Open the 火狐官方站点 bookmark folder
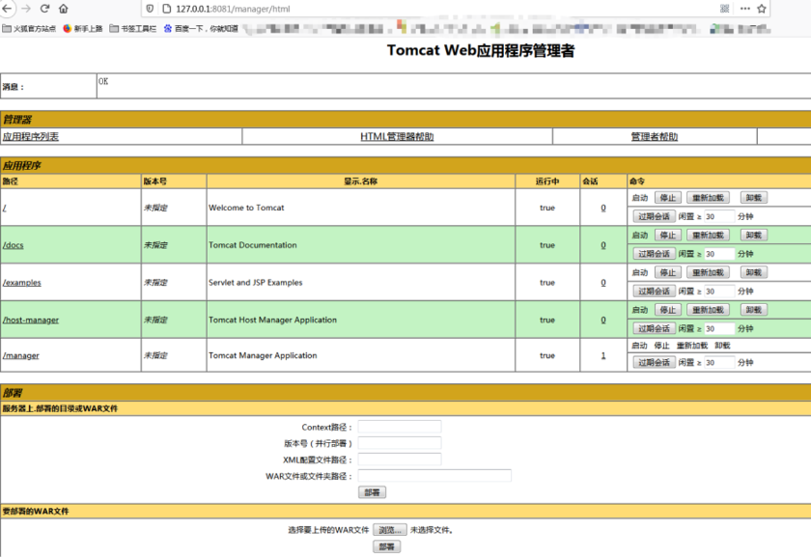The height and width of the screenshot is (558, 811). click(x=29, y=28)
